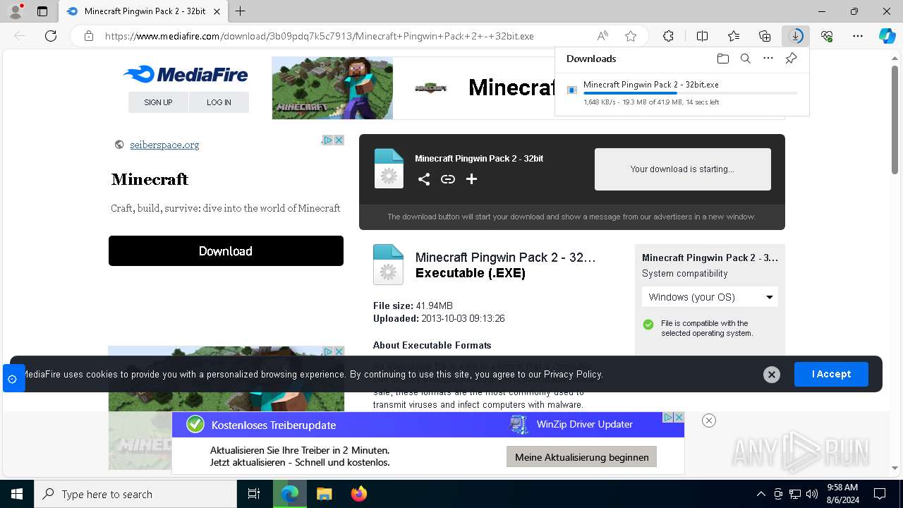Open the volume control in tray

812,494
